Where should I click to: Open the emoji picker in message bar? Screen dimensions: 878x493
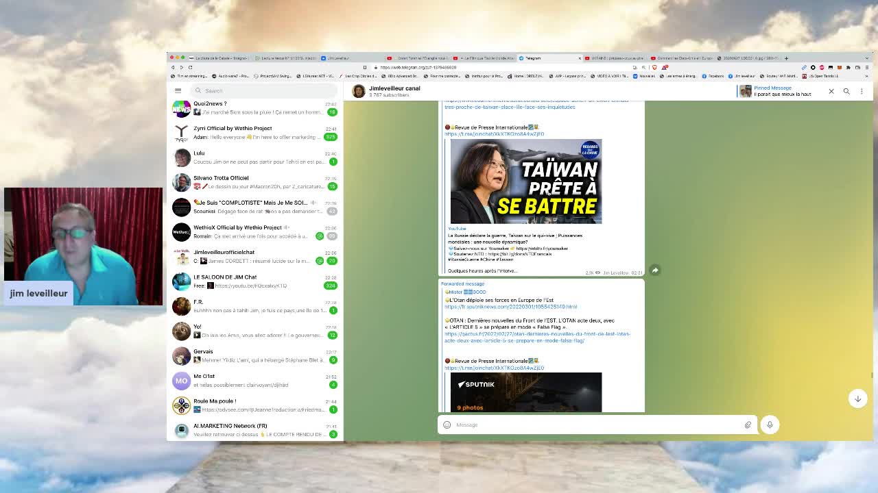(447, 425)
